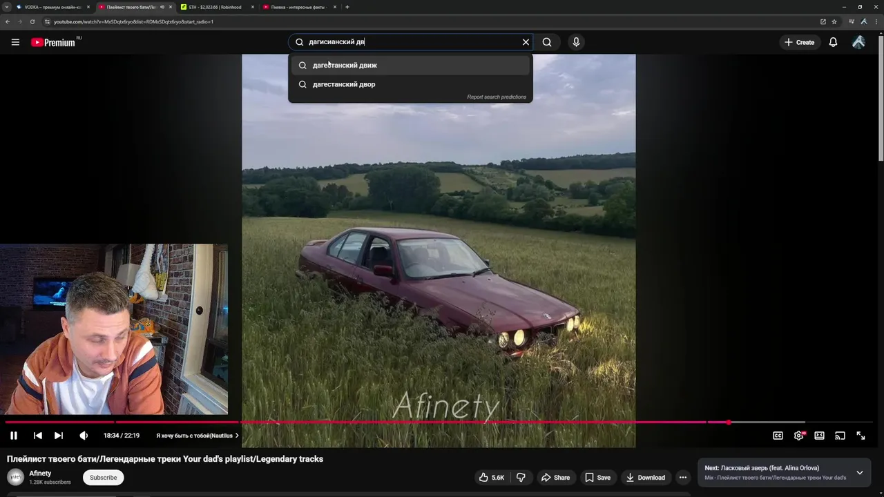Screen dimensions: 884x497
Task: Switch to VODKA casino tab
Action: click(52, 7)
